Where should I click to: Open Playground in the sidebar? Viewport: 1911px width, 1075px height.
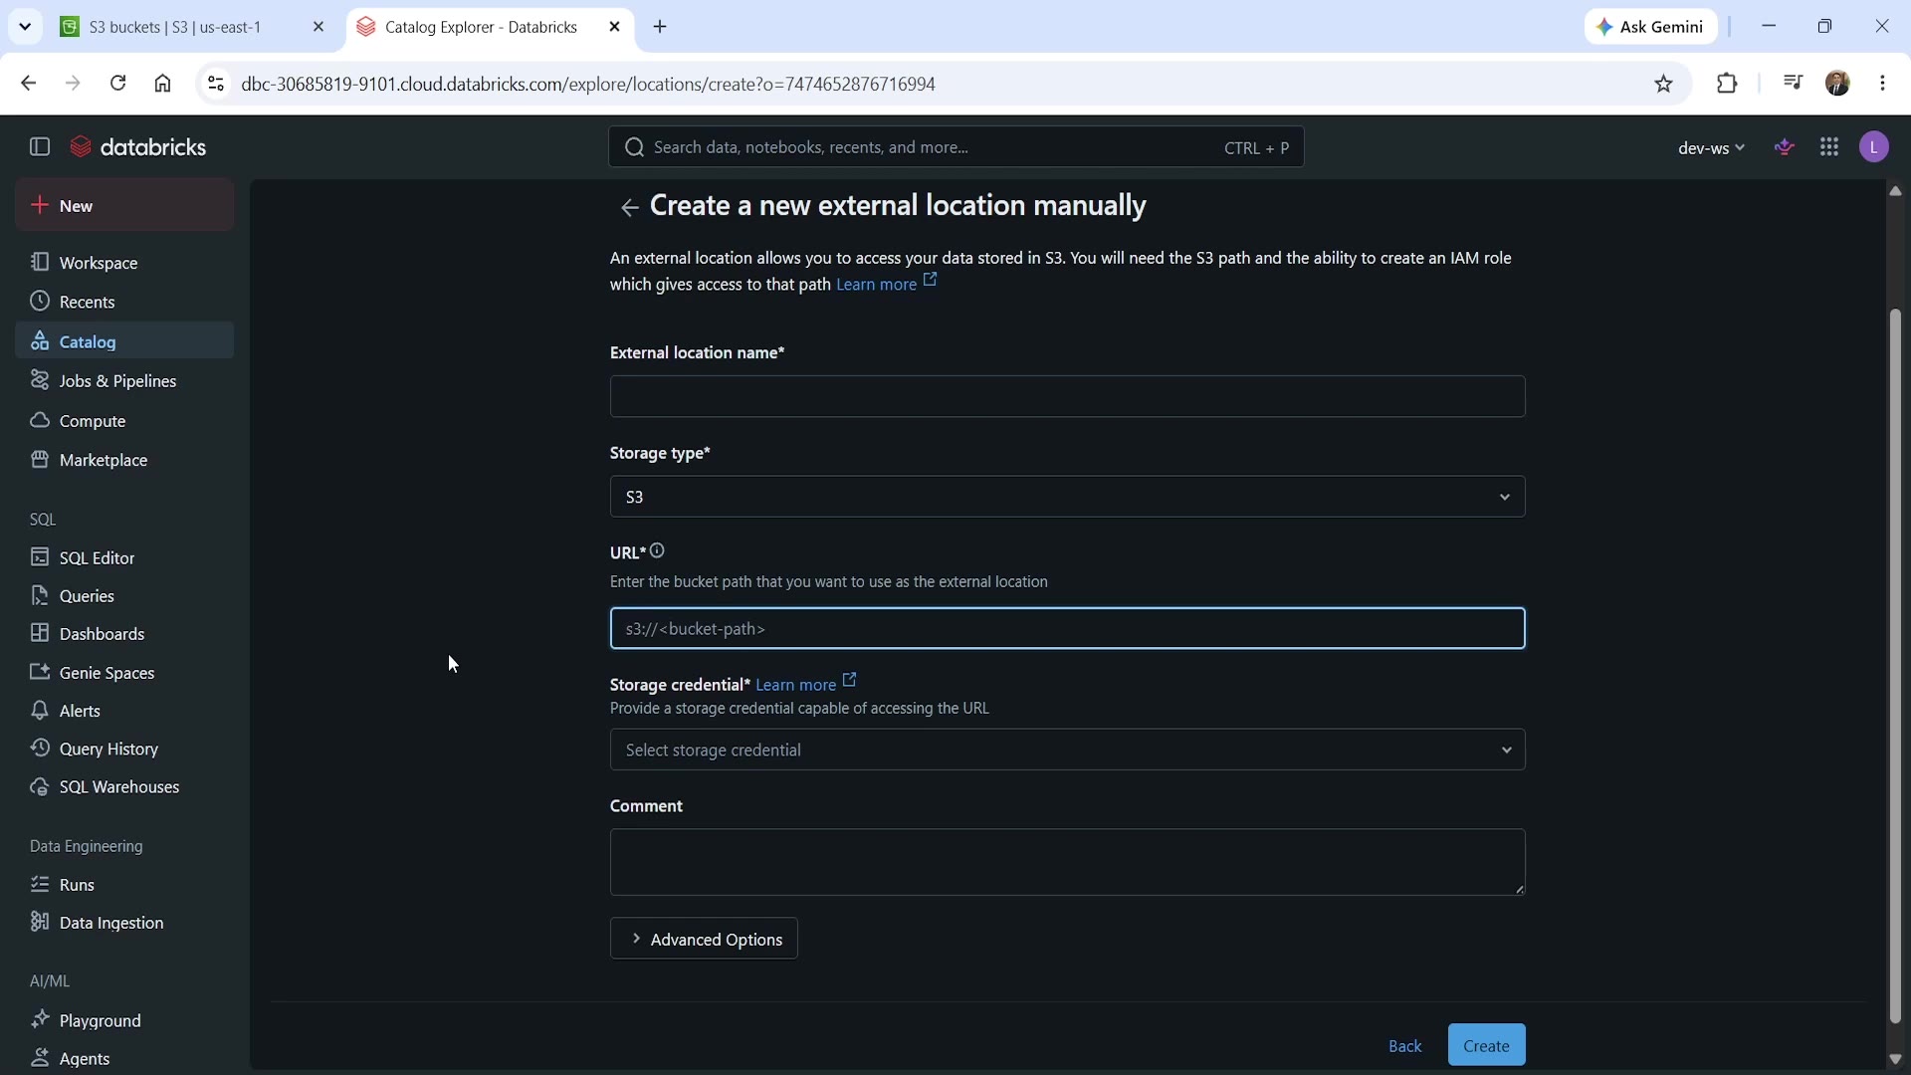tap(124, 1020)
